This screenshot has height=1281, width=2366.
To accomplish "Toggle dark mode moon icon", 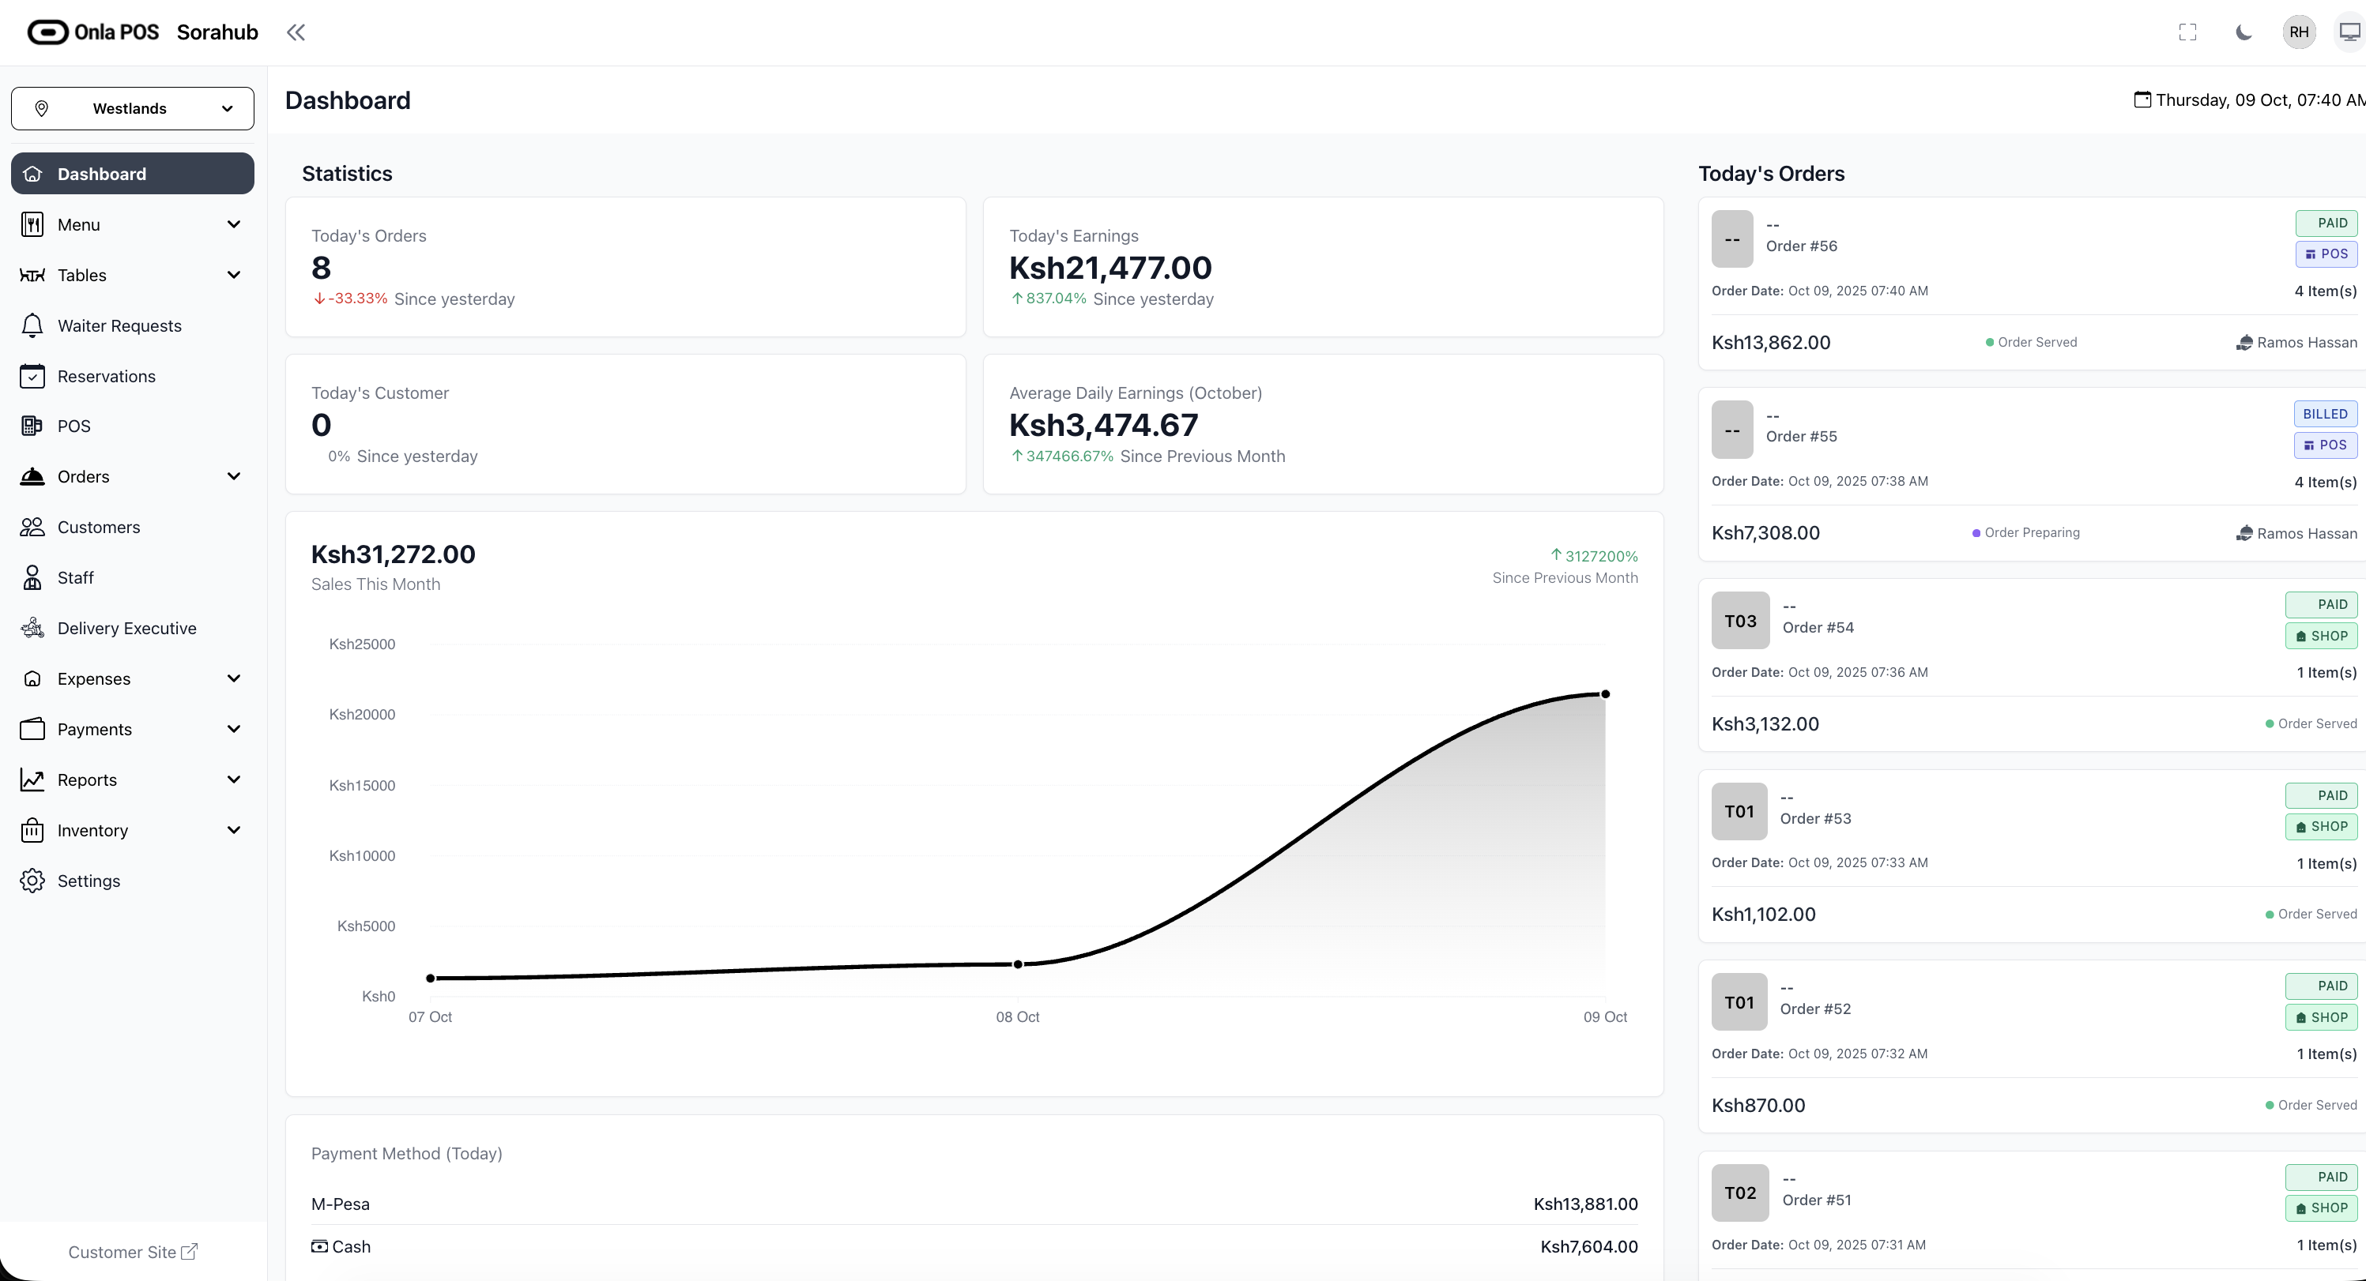I will coord(2243,33).
